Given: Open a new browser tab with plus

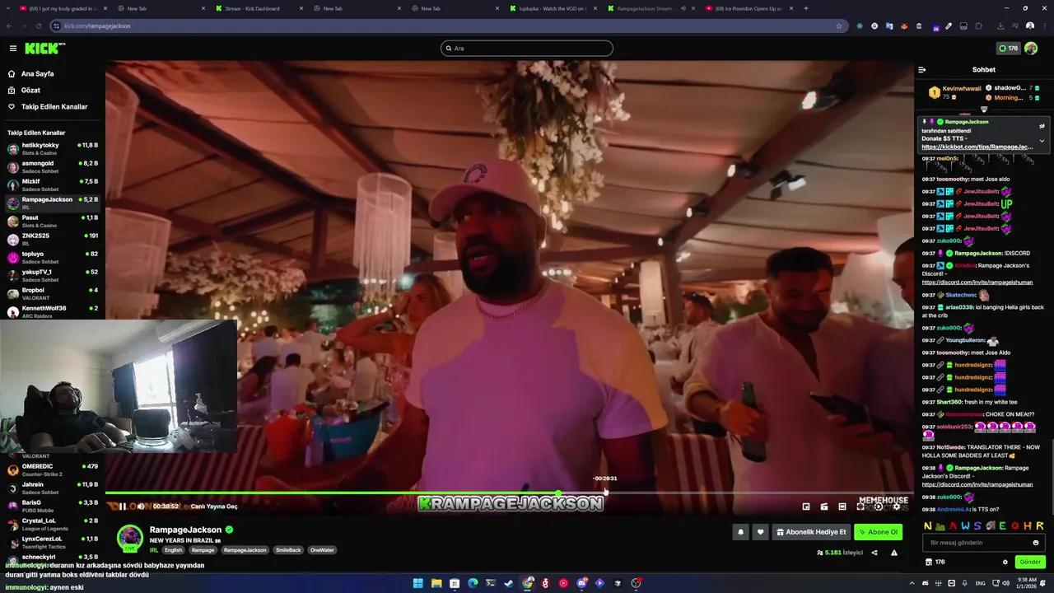Looking at the screenshot, I should click(x=806, y=8).
